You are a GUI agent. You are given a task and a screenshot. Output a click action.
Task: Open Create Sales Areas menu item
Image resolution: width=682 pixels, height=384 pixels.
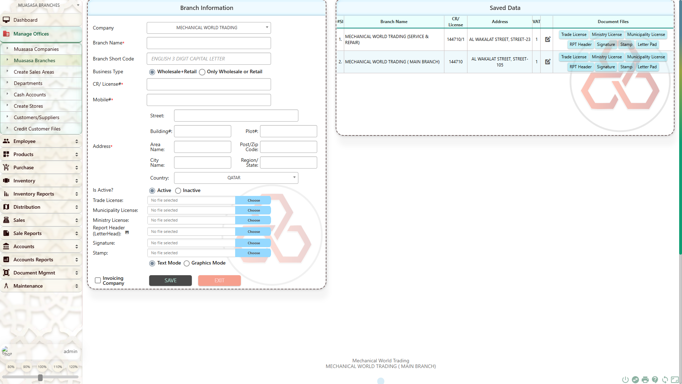click(34, 72)
